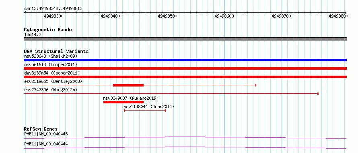Open gene PHF11|NM_001040443 label
The image size is (358, 153).
click(46, 134)
